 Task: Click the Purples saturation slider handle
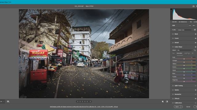[184, 78]
